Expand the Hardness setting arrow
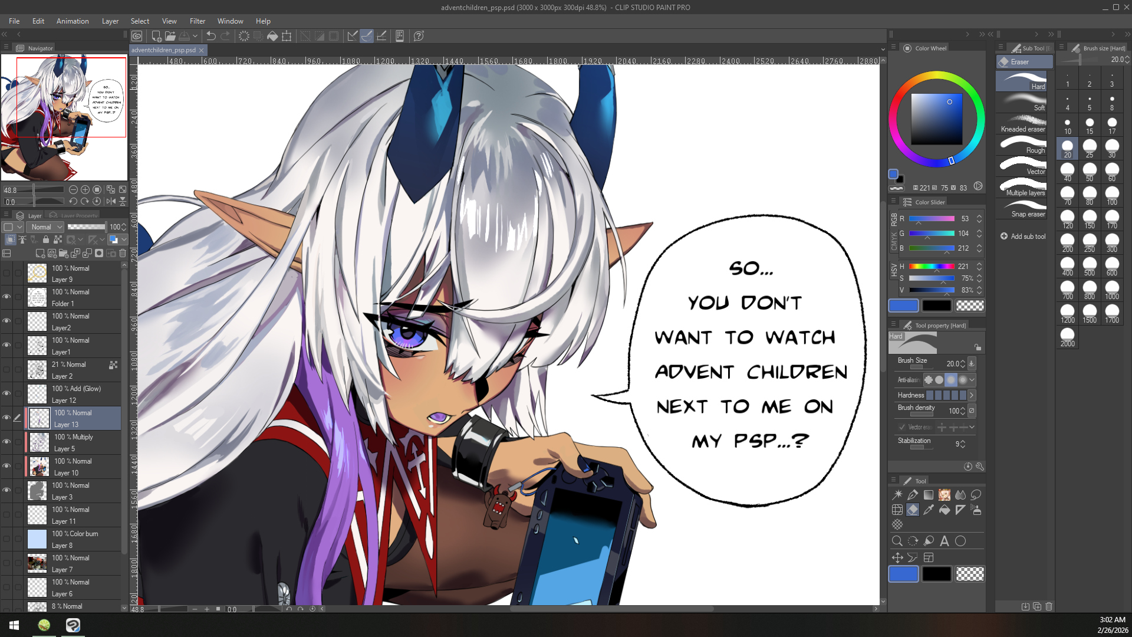1132x637 pixels. tap(972, 395)
